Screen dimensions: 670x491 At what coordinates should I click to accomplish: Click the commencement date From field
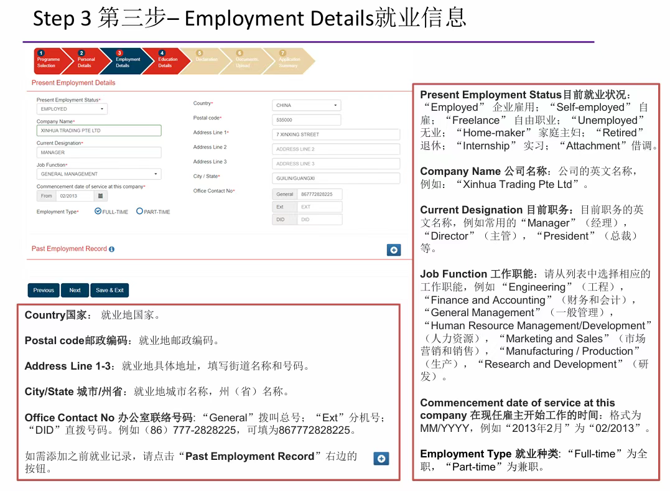point(75,196)
